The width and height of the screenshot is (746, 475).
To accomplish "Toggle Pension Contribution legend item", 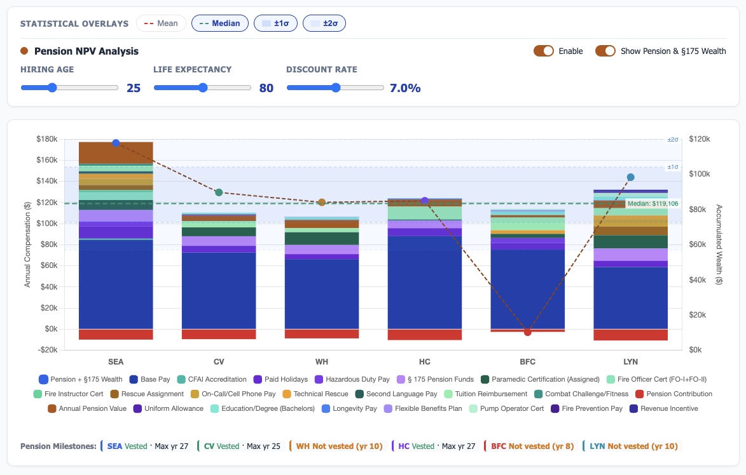I will [673, 394].
